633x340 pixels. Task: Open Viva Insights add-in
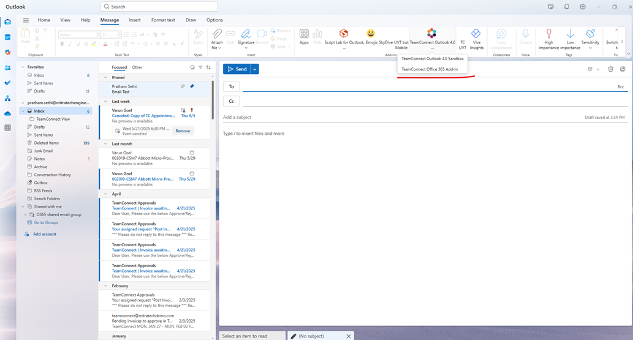point(476,39)
